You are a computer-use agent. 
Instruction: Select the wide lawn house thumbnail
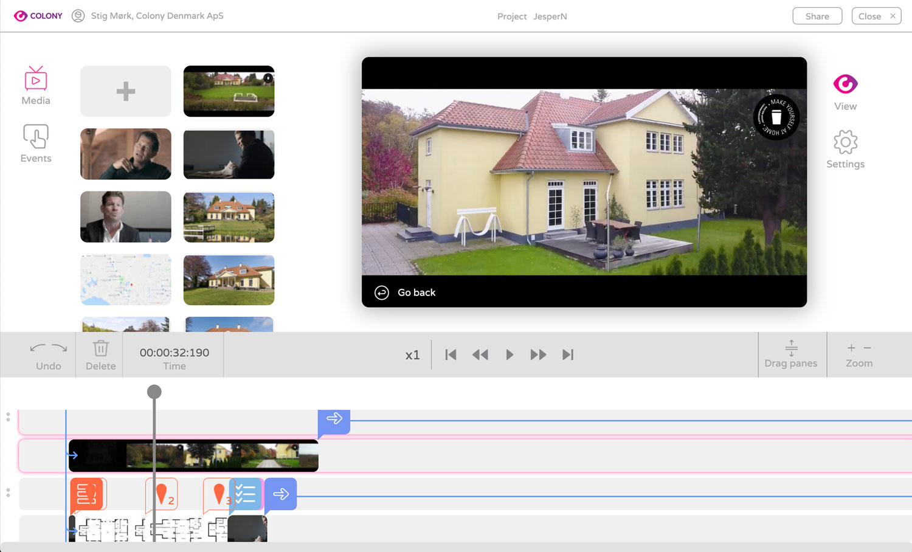pyautogui.click(x=229, y=91)
